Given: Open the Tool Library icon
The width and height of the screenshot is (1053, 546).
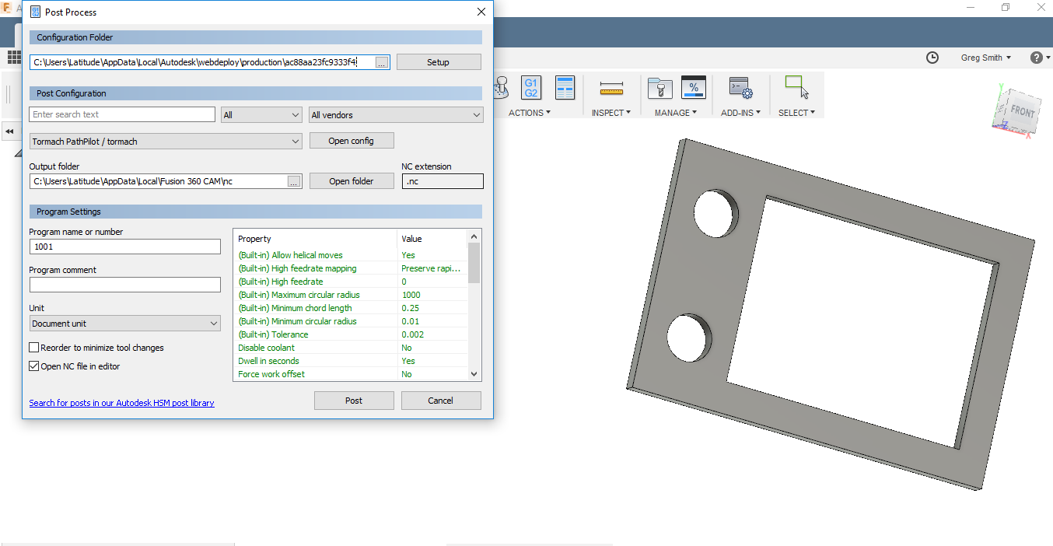Looking at the screenshot, I should (659, 88).
